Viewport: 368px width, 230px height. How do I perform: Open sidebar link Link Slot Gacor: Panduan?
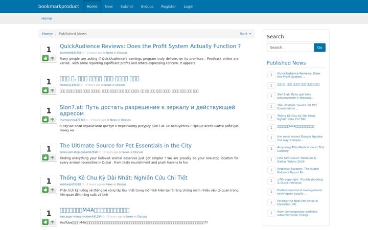point(296,160)
